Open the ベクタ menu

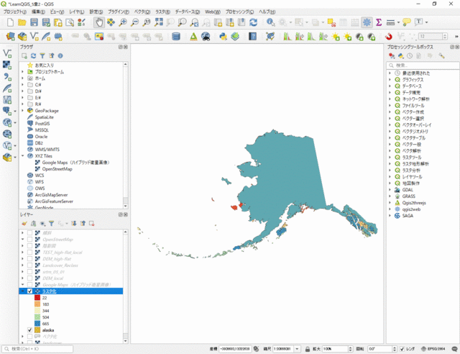[142, 12]
